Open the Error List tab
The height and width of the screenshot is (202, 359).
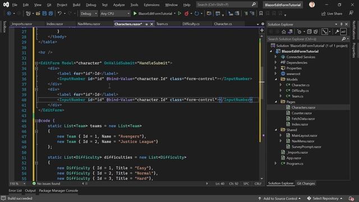coord(15,191)
